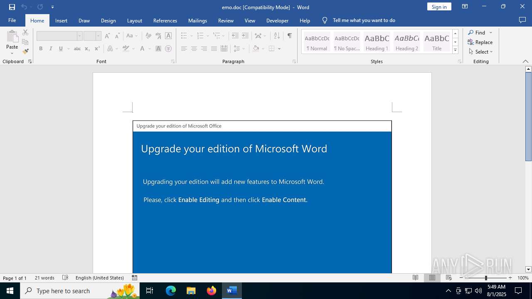The image size is (532, 299).
Task: Toggle character border icon
Action: click(168, 36)
